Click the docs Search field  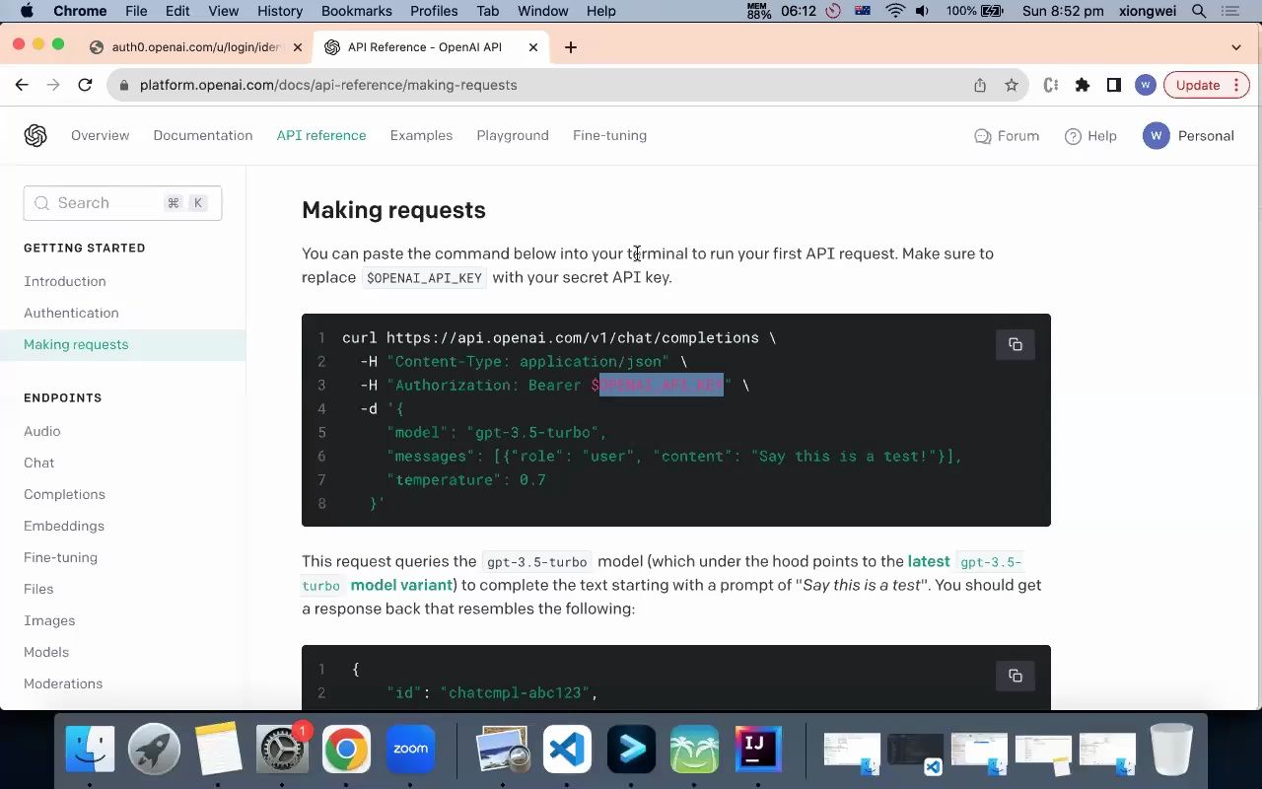click(122, 203)
